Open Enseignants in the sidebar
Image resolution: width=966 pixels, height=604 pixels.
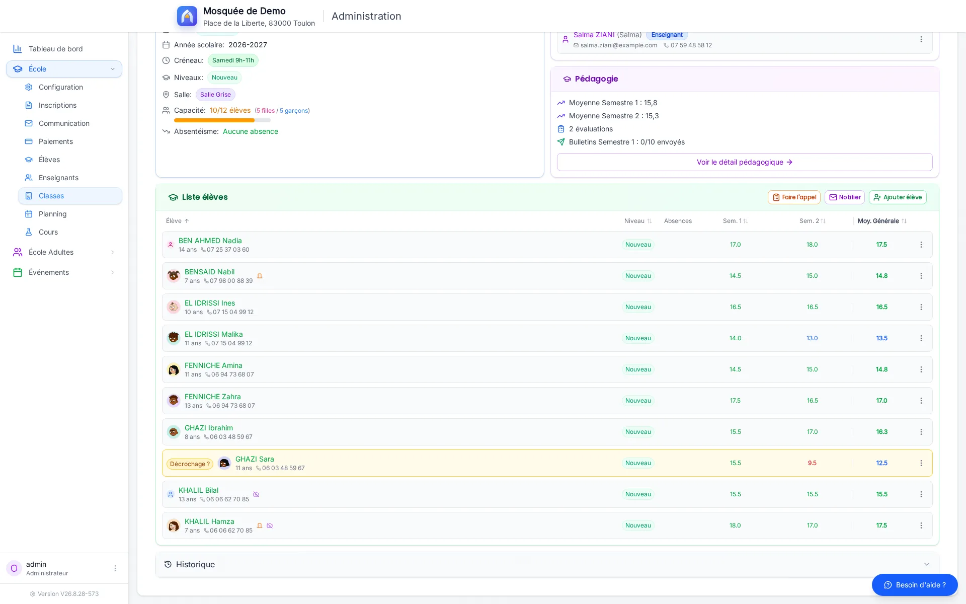point(70,178)
